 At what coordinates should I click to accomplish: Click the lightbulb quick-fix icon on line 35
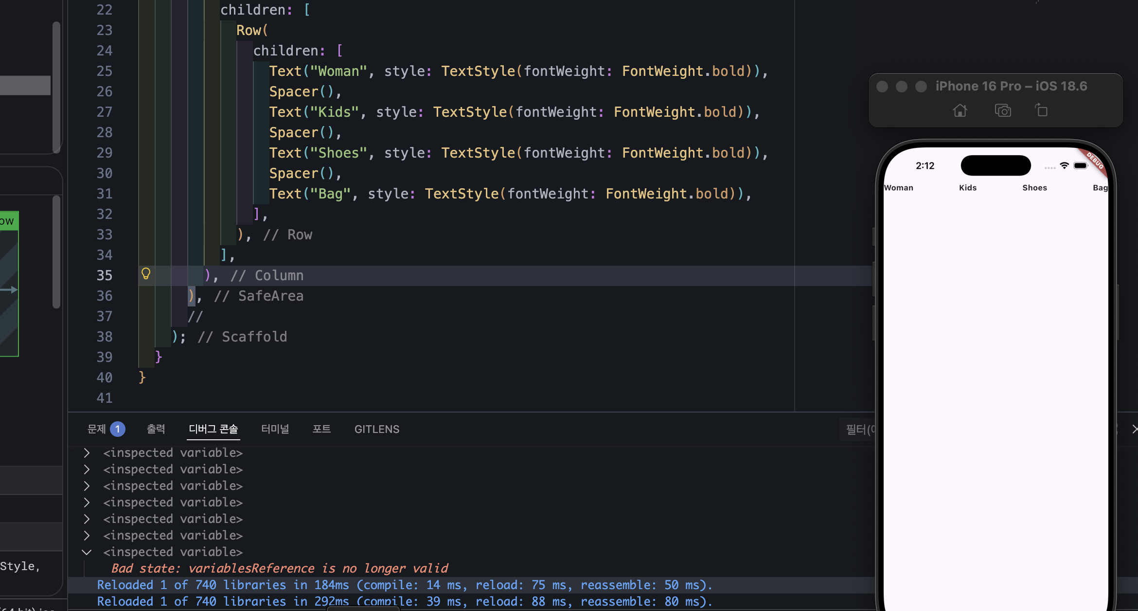click(x=146, y=274)
